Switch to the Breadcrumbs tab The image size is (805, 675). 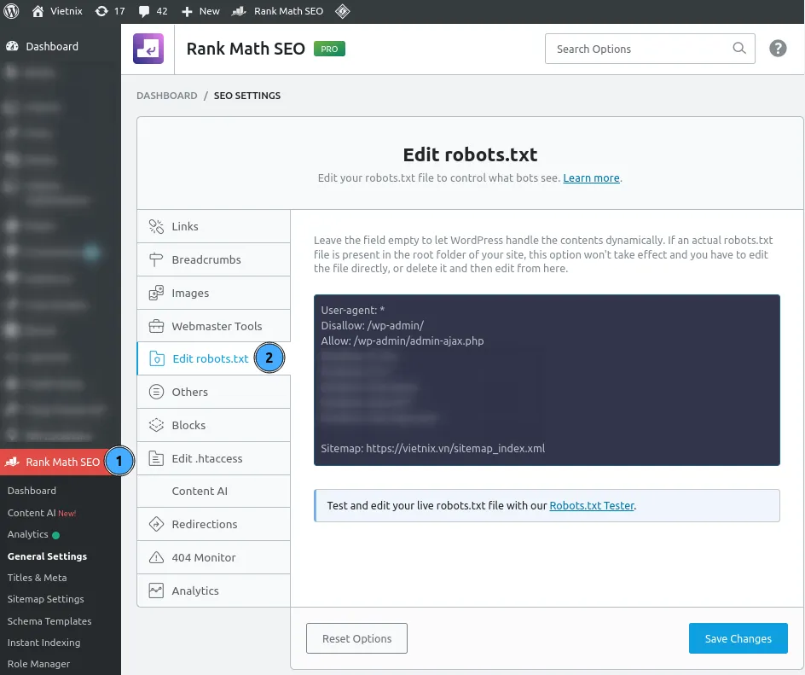(x=213, y=259)
